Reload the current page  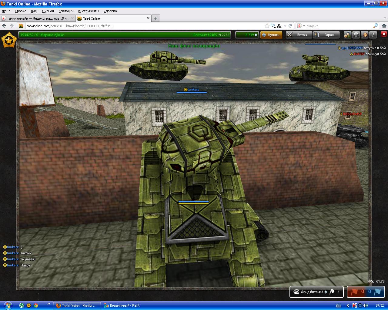pyautogui.click(x=290, y=26)
